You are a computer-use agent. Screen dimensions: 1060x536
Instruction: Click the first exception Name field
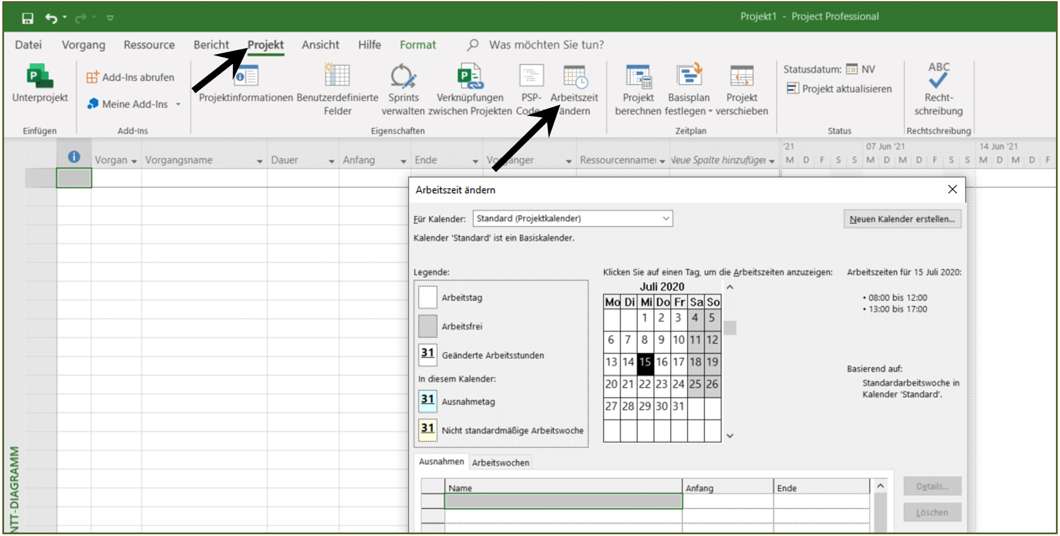(x=563, y=501)
